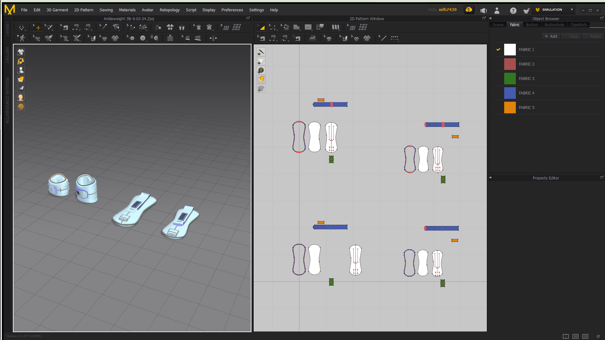
Task: Select the walking avatar motion icon
Action: point(21,38)
